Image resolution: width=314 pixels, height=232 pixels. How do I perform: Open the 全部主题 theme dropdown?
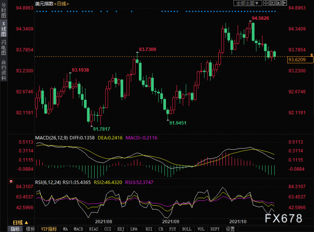(x=248, y=3)
